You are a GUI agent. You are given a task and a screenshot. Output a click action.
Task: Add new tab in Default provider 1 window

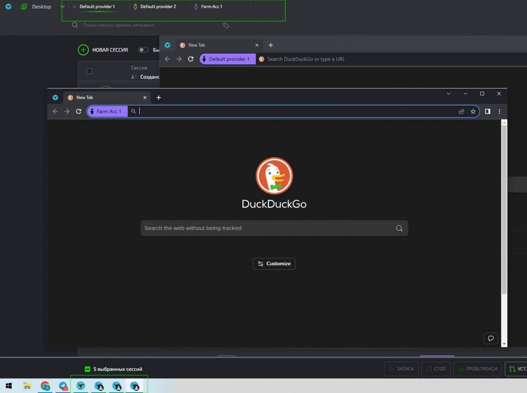coord(271,45)
